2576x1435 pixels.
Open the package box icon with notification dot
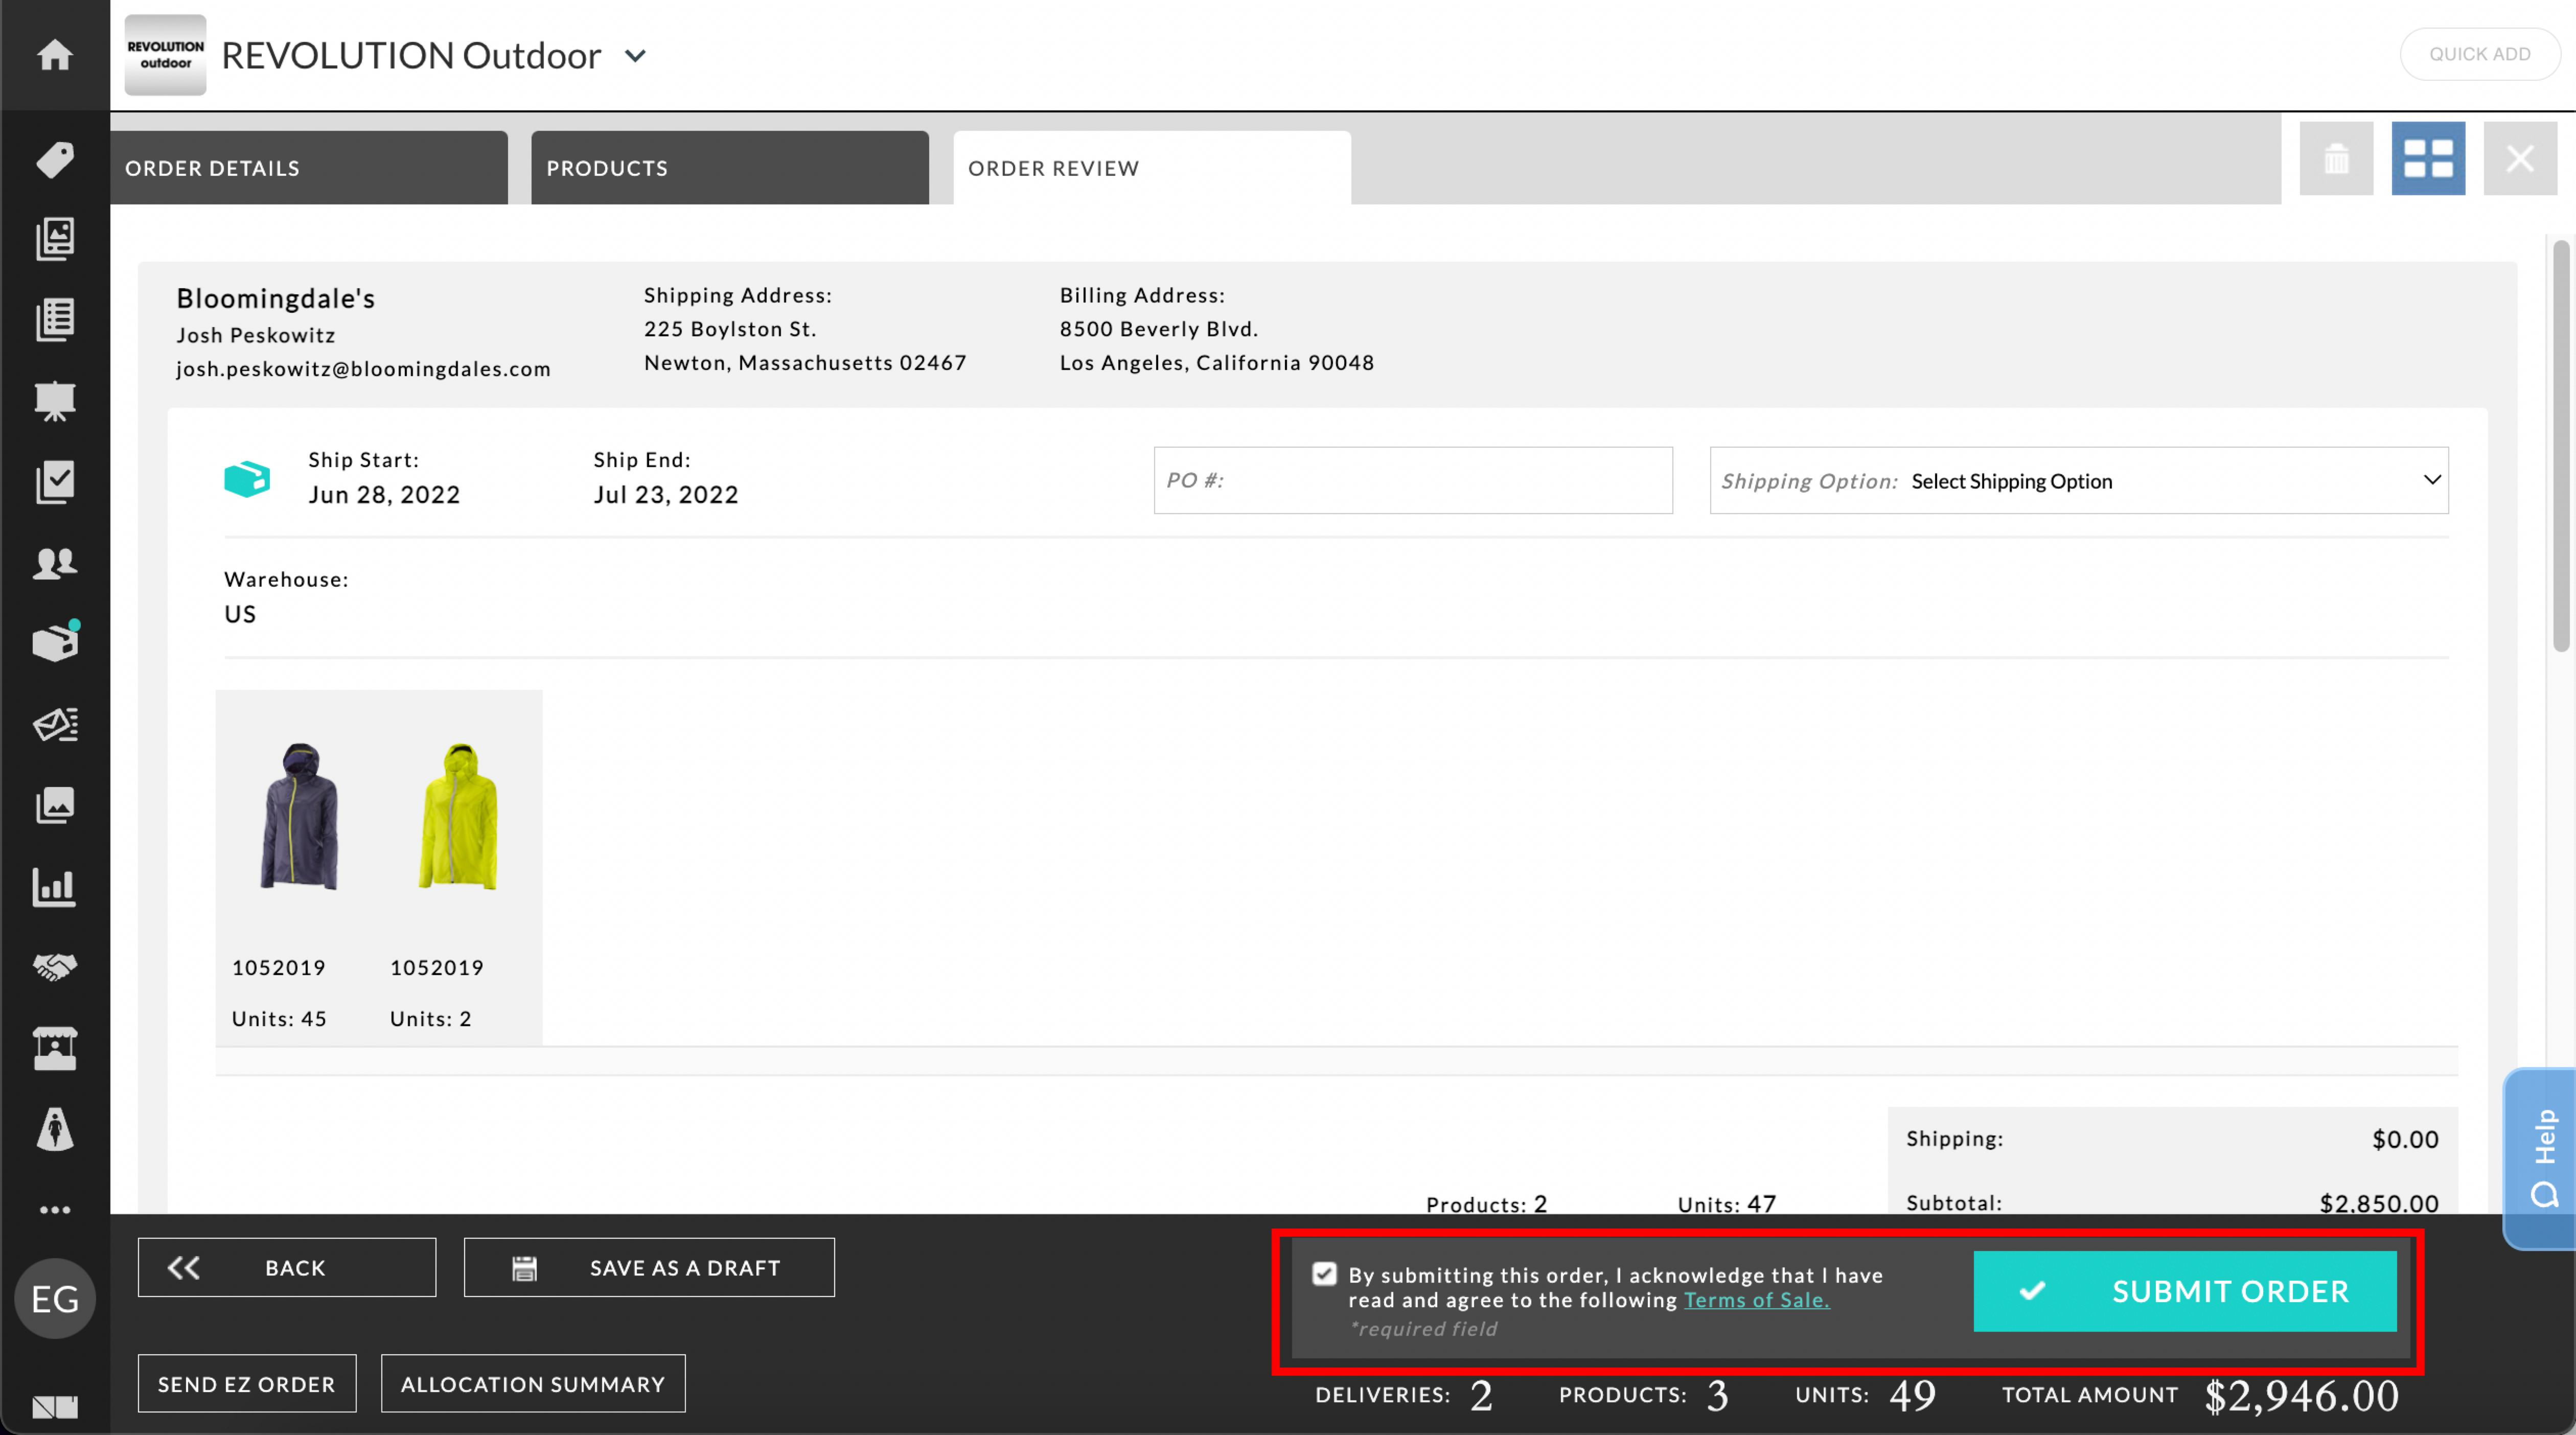55,642
